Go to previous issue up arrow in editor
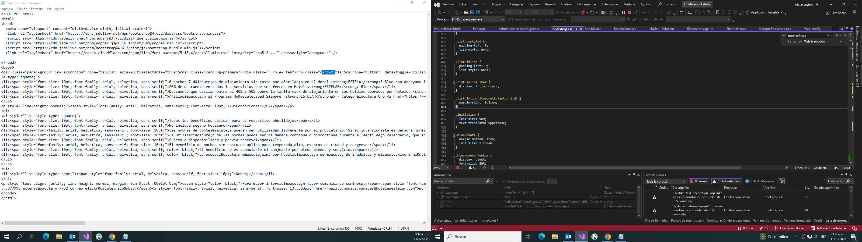The width and height of the screenshot is (862, 242). pos(485,168)
